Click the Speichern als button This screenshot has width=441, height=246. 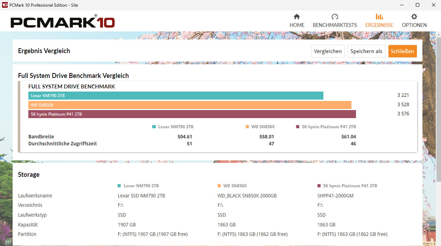[x=366, y=51]
